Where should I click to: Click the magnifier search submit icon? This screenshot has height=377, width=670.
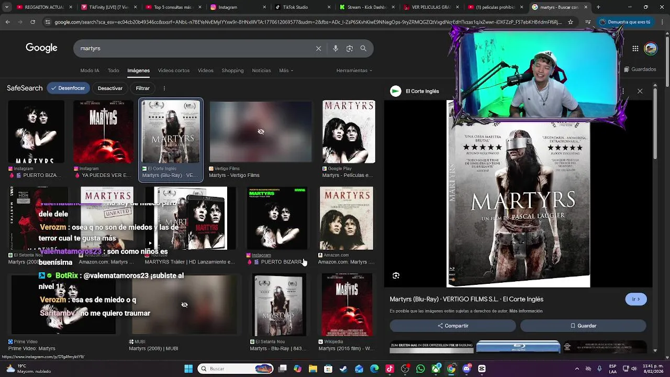[363, 48]
